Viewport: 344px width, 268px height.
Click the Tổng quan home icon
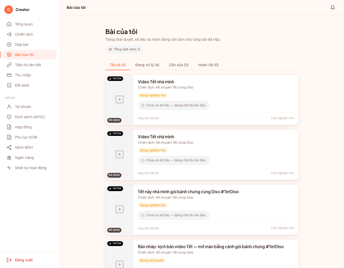9,24
